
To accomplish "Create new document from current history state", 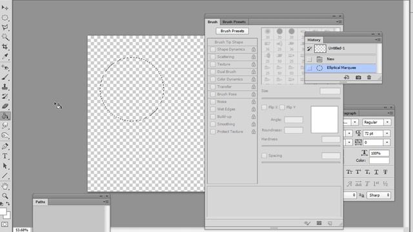I will [x=347, y=77].
